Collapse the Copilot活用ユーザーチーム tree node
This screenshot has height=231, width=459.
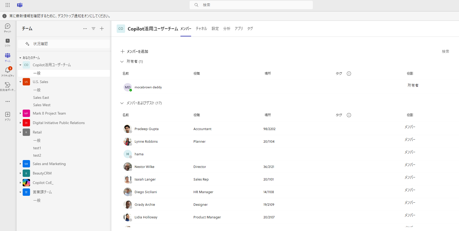[20, 65]
